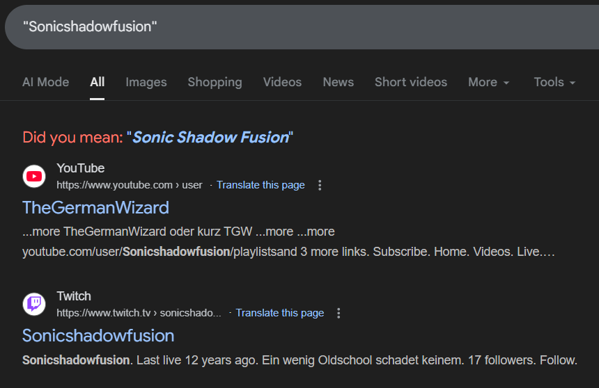Click the YouTube favicon icon

[x=34, y=177]
